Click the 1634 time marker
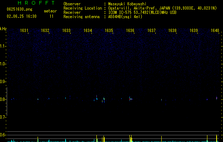 tap(88, 30)
